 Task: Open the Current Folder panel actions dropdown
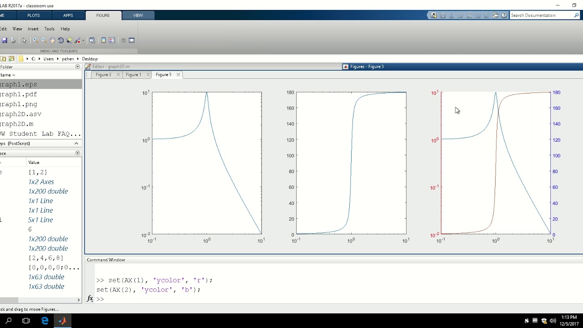[77, 67]
